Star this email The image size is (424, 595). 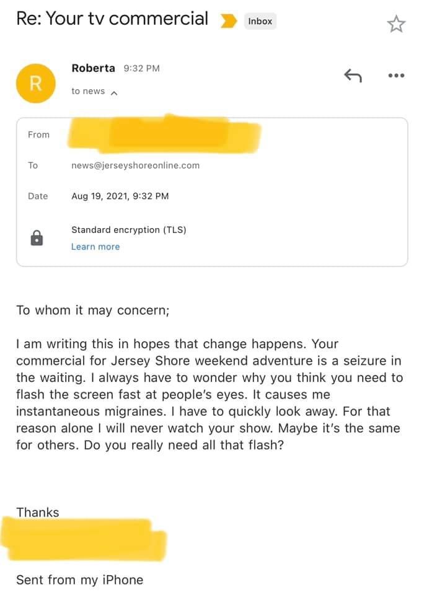[x=395, y=24]
